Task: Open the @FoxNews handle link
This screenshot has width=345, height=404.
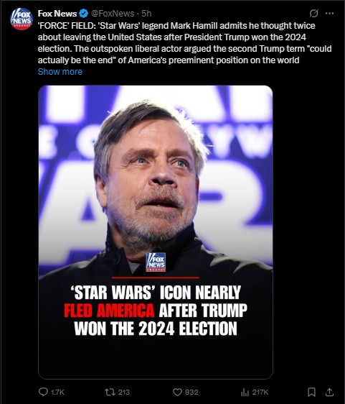Action: (x=113, y=14)
